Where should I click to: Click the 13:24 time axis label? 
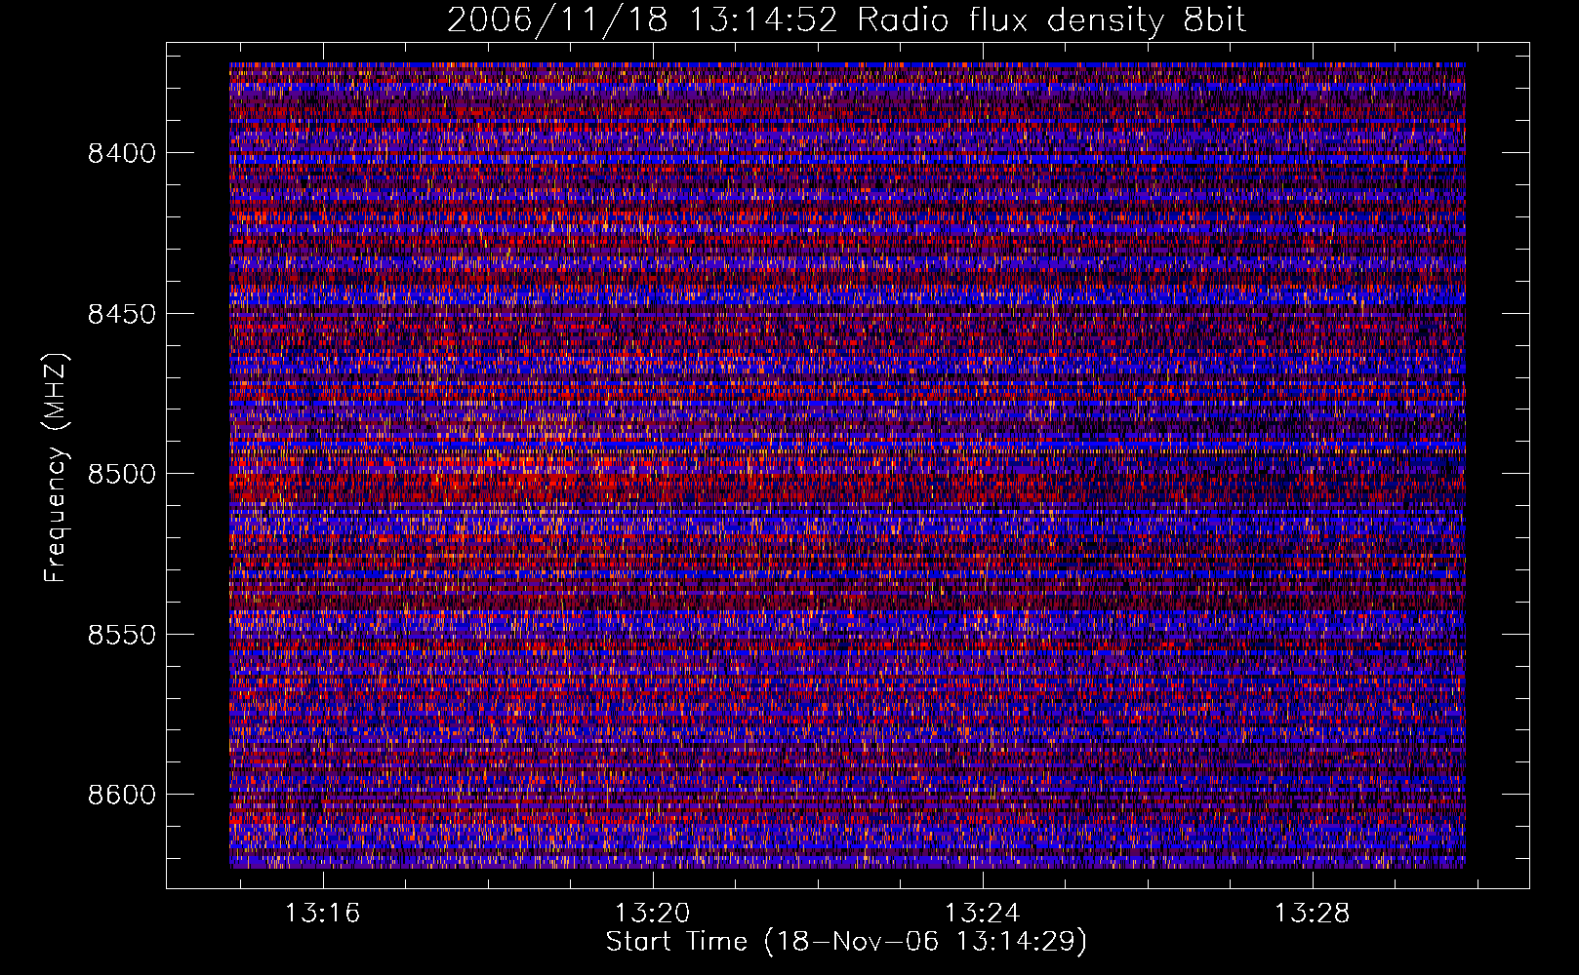pos(983,913)
